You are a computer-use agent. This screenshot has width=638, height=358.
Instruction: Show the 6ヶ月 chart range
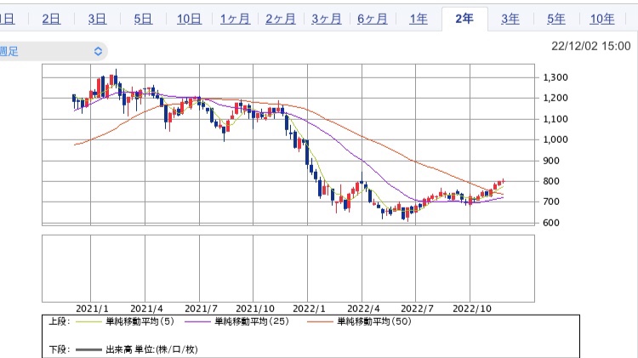(x=373, y=19)
